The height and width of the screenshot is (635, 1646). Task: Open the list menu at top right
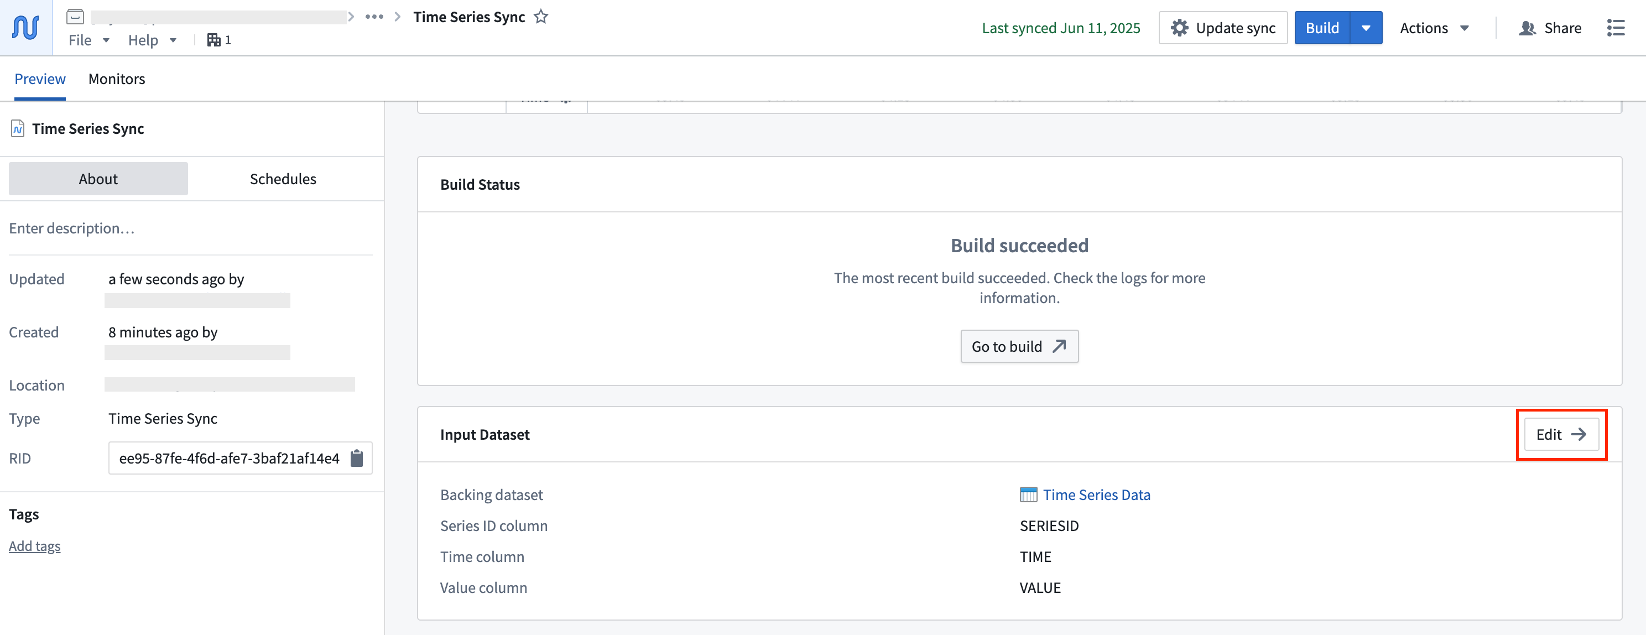[x=1616, y=28]
